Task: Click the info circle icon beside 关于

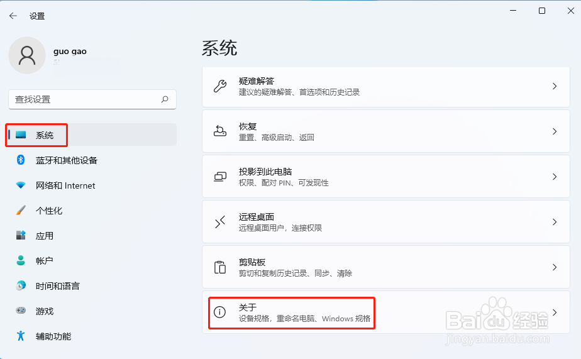Action: (219, 312)
